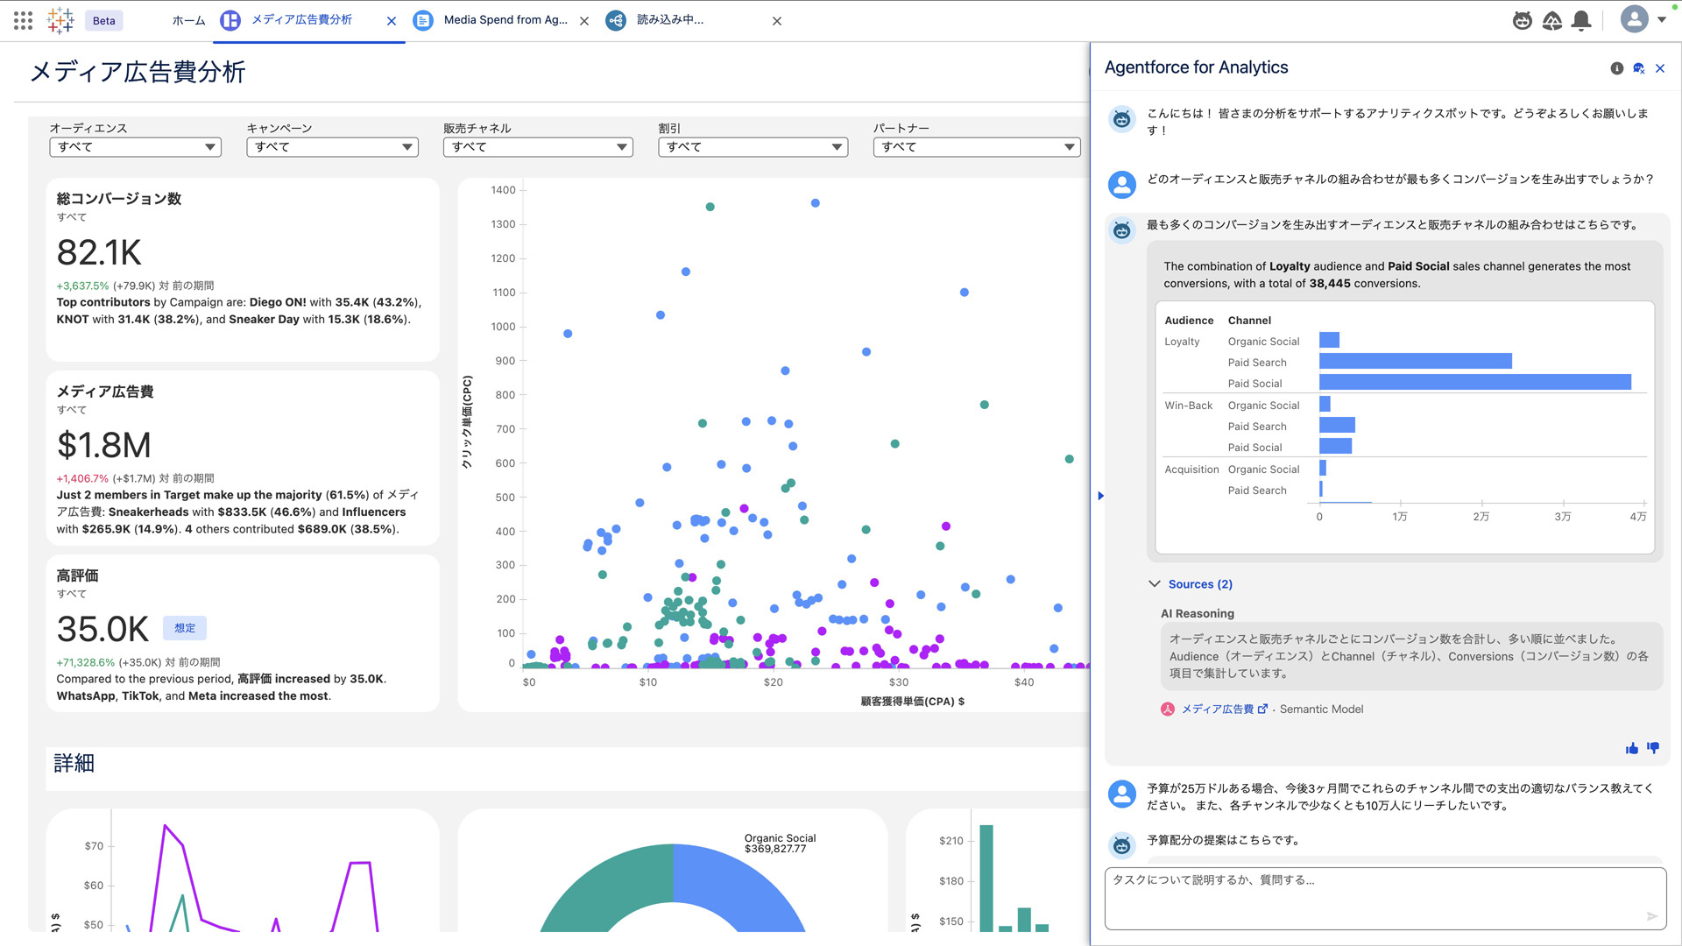Click the send message arrow
1682x946 pixels.
1652,916
